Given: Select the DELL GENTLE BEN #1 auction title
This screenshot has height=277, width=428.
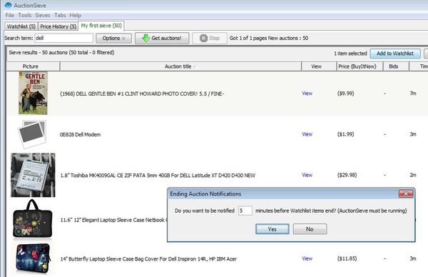Looking at the screenshot, I should [x=142, y=94].
